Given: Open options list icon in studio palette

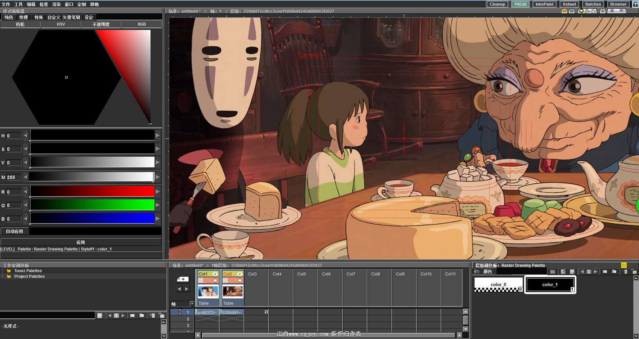Looking at the screenshot, I should tap(152, 316).
